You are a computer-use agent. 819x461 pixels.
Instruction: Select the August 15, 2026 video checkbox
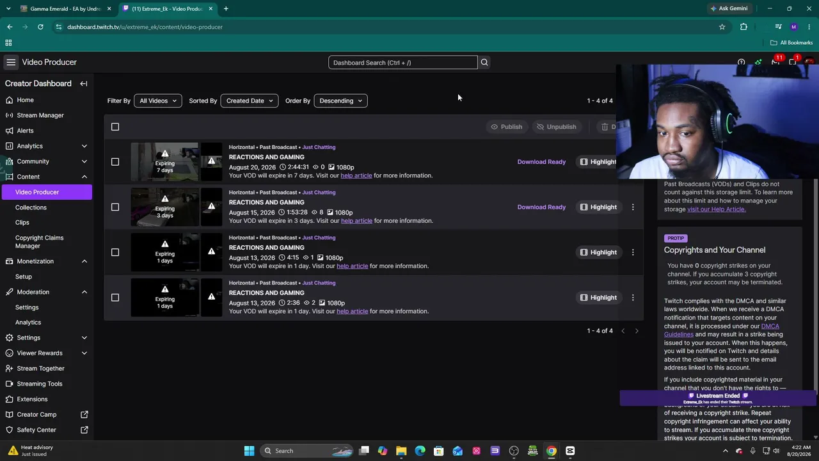point(115,207)
